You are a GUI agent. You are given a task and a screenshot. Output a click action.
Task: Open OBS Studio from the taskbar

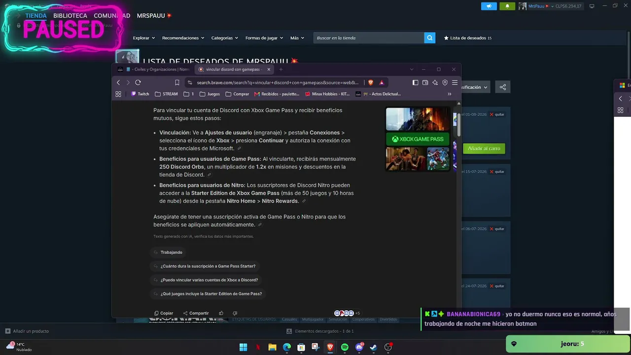click(388, 347)
